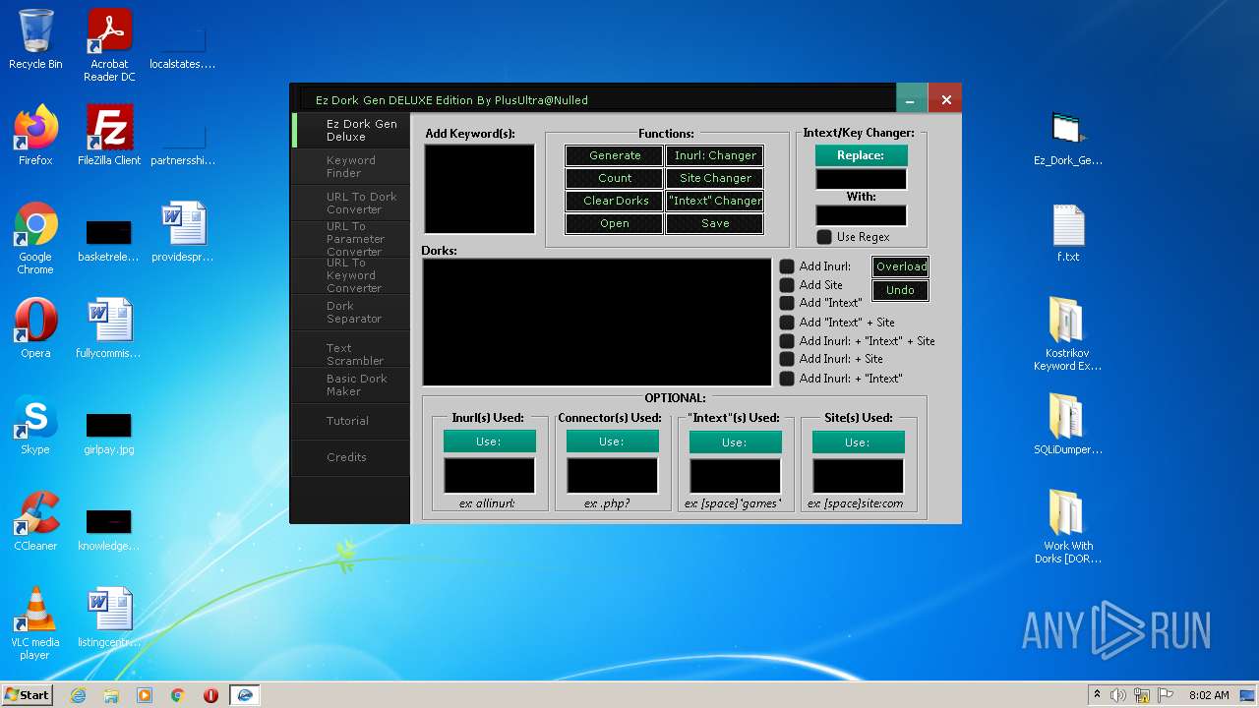This screenshot has width=1259, height=708.
Task: Check the Add Inurl: + "Intext" option
Action: point(787,379)
